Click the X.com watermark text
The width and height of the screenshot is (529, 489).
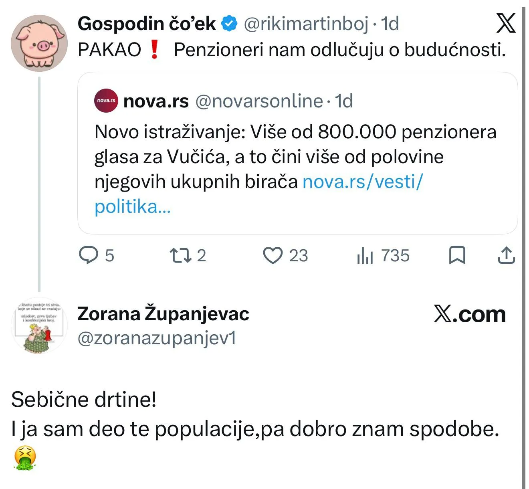click(x=470, y=314)
